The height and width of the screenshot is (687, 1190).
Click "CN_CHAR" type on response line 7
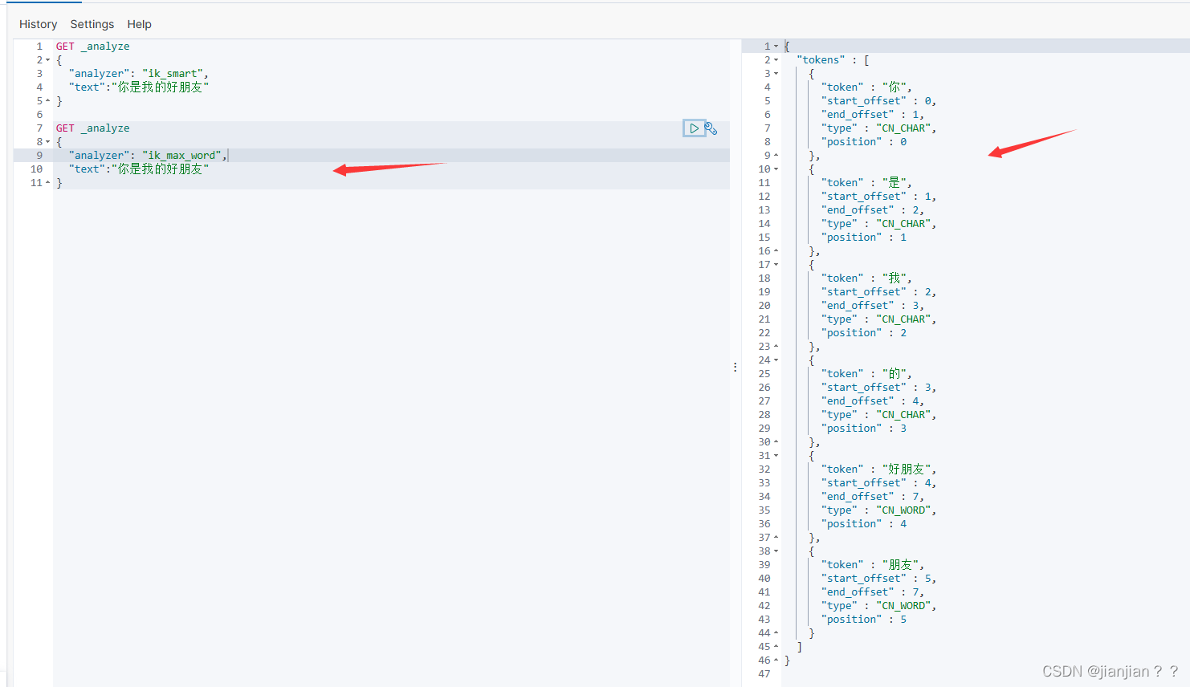904,128
